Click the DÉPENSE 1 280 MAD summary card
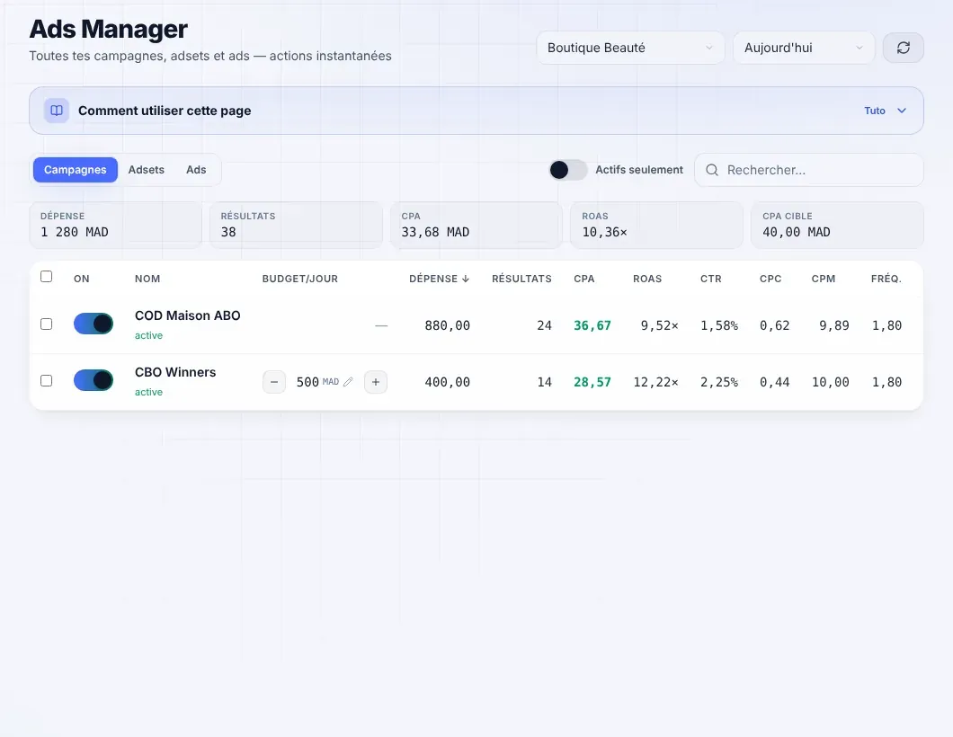Image resolution: width=953 pixels, height=737 pixels. pyautogui.click(x=115, y=226)
